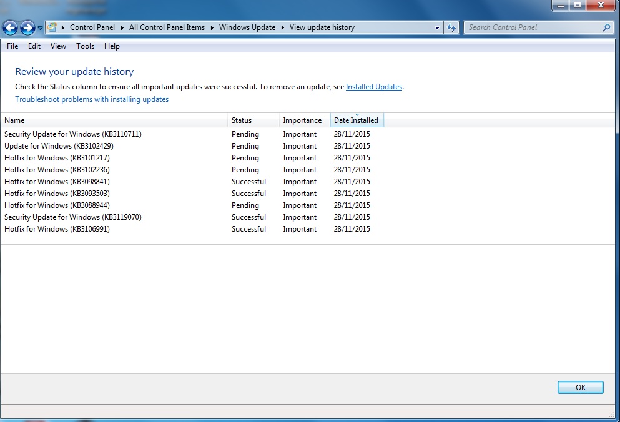Image resolution: width=620 pixels, height=422 pixels.
Task: Select Security Update for Windows (KB3119070)
Action: 73,217
